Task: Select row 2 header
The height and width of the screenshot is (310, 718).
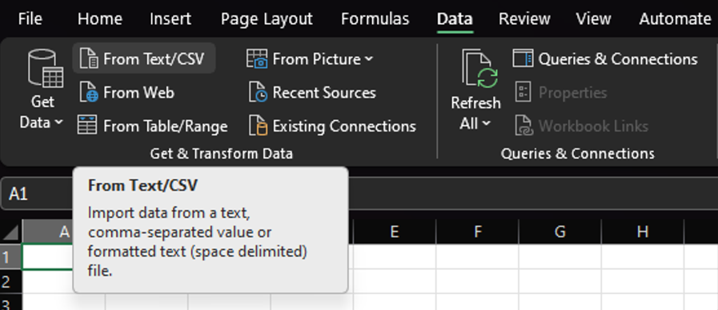Action: pyautogui.click(x=10, y=282)
